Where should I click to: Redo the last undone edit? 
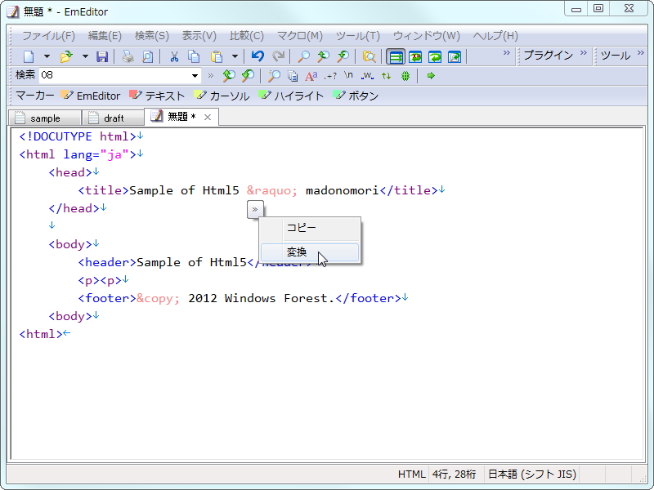click(278, 56)
